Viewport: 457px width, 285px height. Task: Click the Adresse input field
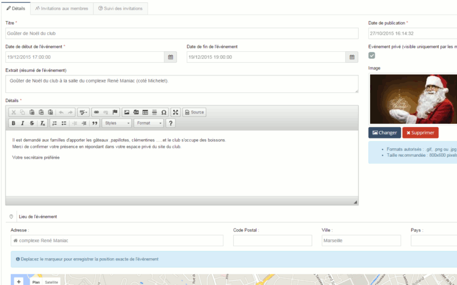pos(117,241)
